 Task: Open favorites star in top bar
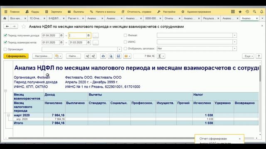[x=240, y=12]
